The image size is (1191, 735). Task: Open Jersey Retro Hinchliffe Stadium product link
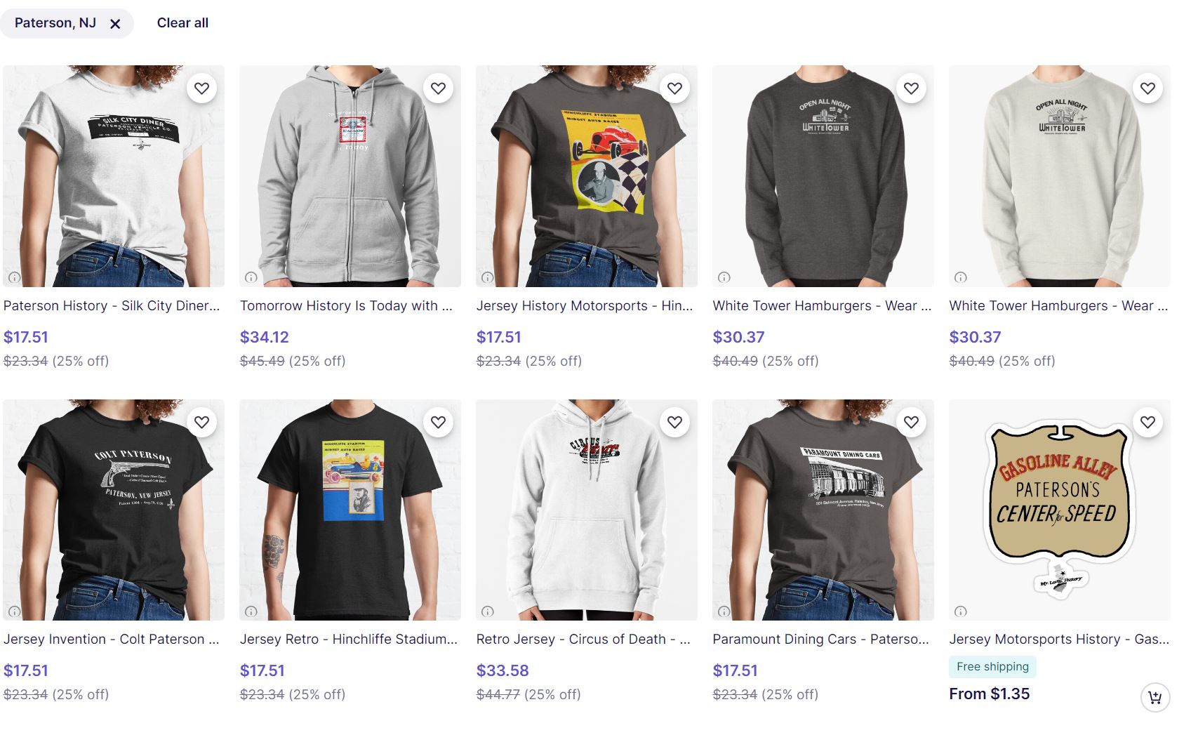point(349,639)
